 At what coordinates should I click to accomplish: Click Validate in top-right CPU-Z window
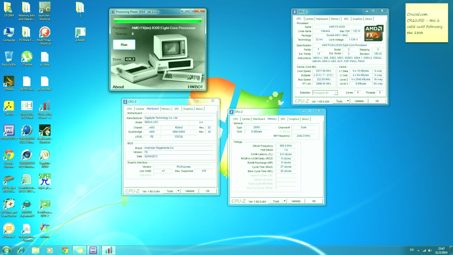(359, 101)
